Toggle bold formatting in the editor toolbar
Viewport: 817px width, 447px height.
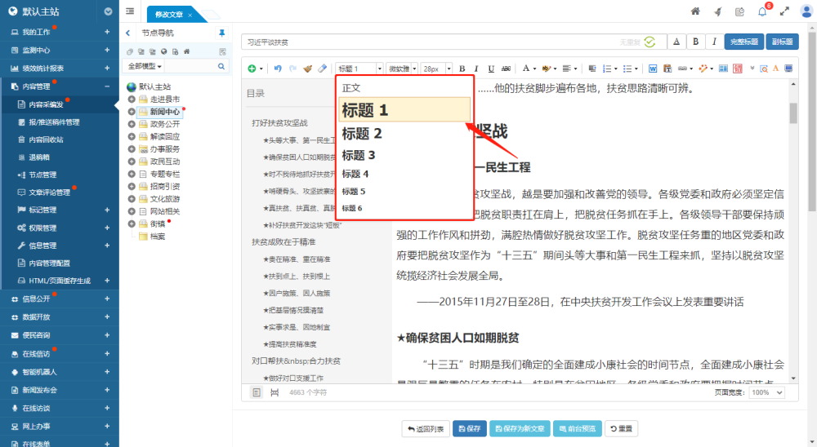[x=462, y=69]
